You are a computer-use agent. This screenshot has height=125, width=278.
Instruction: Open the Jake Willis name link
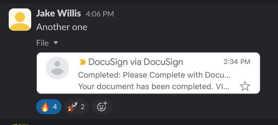coord(59,14)
